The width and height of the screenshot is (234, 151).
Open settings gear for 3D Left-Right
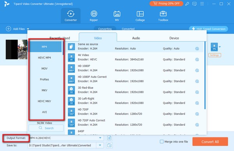tap(197, 103)
